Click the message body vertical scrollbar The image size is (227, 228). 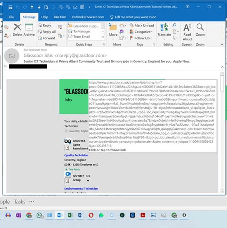pyautogui.click(x=222, y=84)
